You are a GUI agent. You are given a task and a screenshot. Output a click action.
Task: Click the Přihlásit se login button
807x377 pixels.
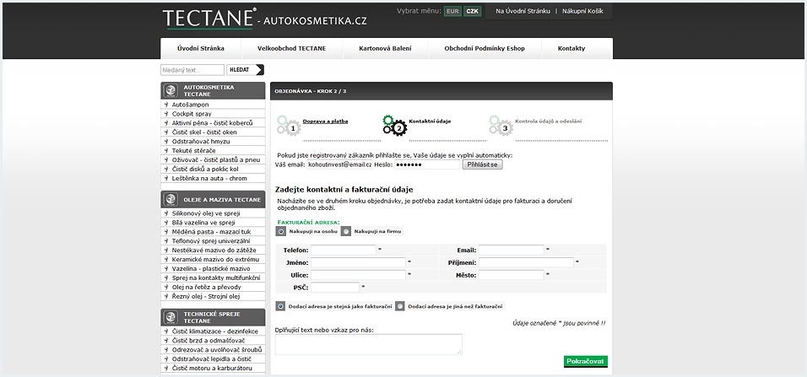coord(483,164)
